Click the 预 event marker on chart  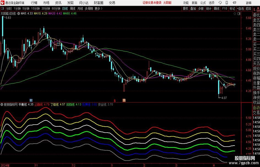(124, 100)
